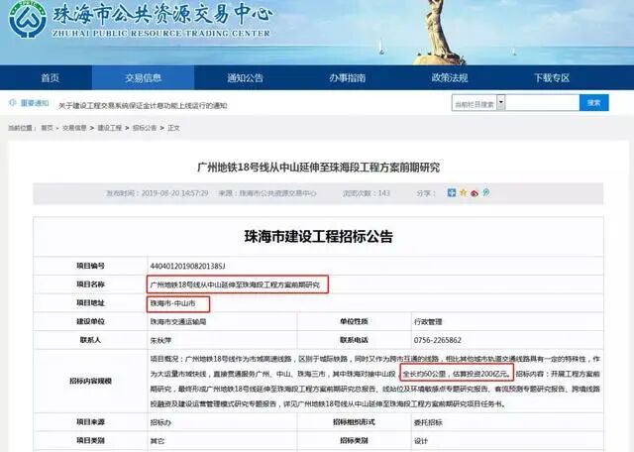This screenshot has width=634, height=452.
Task: Click the 联系电话 label
Action: (x=354, y=340)
